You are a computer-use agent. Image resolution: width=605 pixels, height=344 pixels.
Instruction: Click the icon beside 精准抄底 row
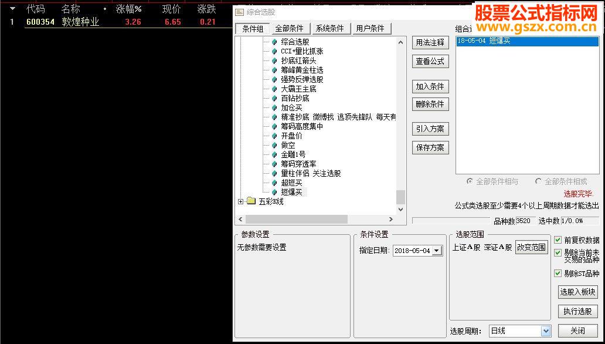(x=274, y=117)
